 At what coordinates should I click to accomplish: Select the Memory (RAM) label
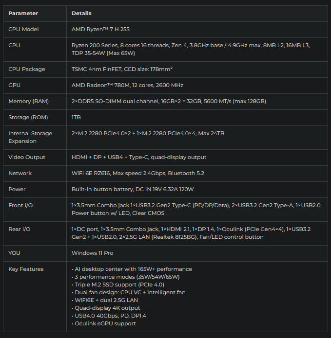pos(29,101)
